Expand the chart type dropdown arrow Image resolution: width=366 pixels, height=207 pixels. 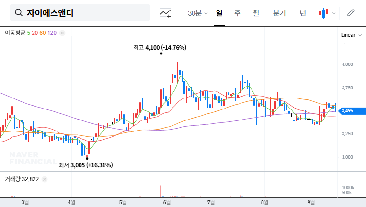tap(334, 13)
